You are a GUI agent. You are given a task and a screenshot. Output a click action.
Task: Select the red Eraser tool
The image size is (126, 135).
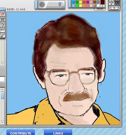pyautogui.click(x=2, y=14)
